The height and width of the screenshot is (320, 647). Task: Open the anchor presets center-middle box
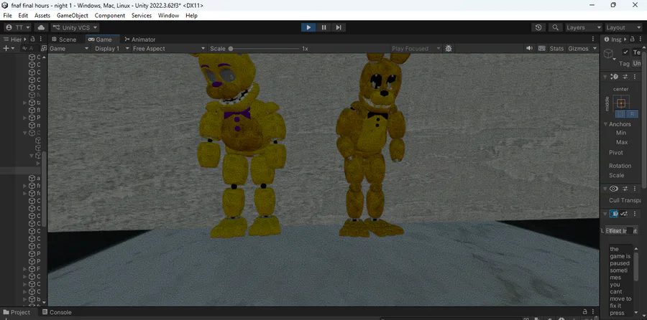pyautogui.click(x=621, y=103)
